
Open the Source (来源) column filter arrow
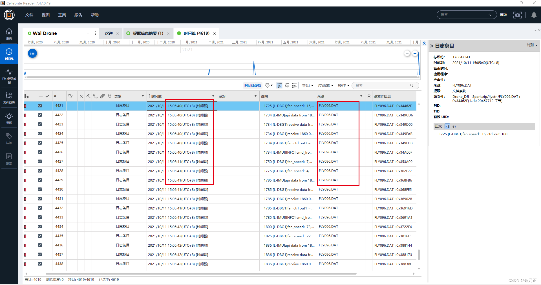(361, 96)
